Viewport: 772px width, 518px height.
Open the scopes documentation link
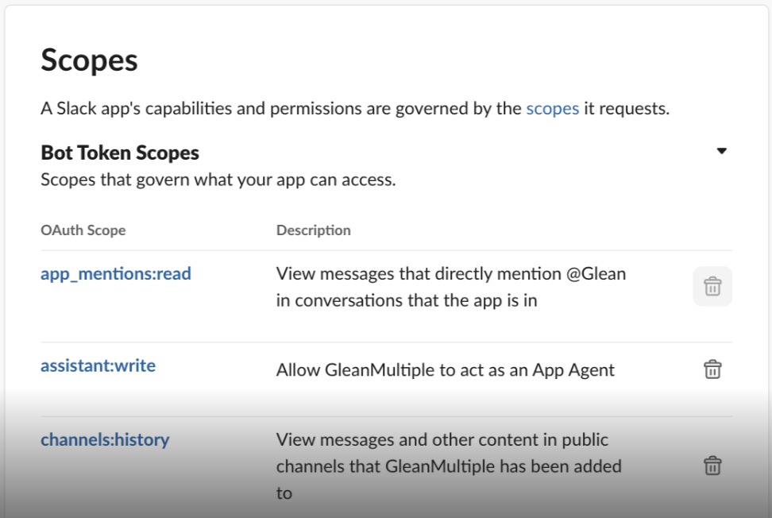pos(552,108)
